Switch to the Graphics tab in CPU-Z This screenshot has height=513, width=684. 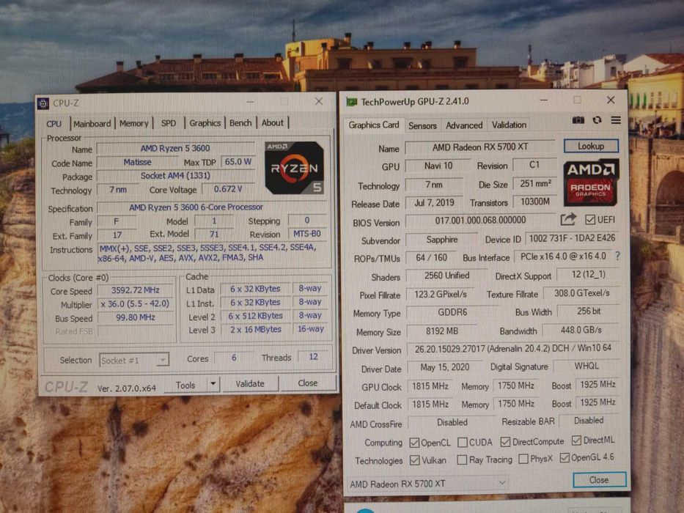coord(205,123)
